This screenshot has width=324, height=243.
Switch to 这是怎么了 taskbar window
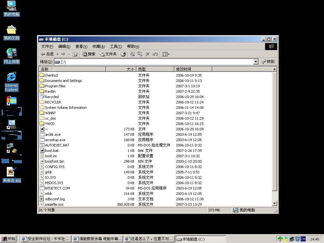click(x=149, y=239)
